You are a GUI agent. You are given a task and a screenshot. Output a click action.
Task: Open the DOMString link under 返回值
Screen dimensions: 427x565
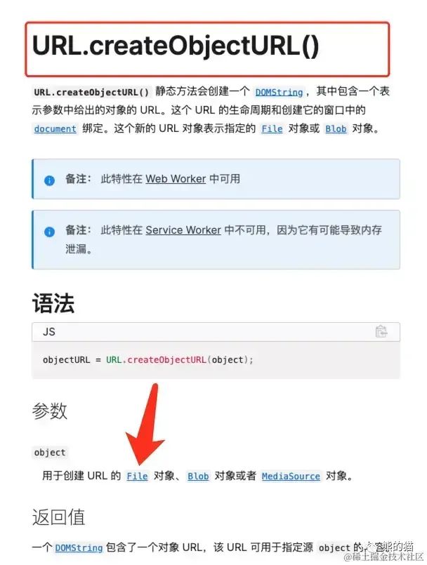(79, 547)
